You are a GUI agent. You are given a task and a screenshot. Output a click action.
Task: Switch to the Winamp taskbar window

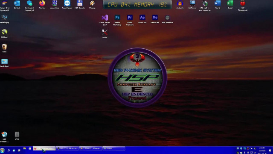(90, 148)
